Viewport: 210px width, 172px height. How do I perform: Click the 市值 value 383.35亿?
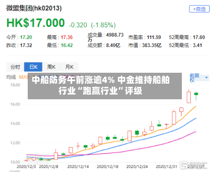[x=152, y=45]
